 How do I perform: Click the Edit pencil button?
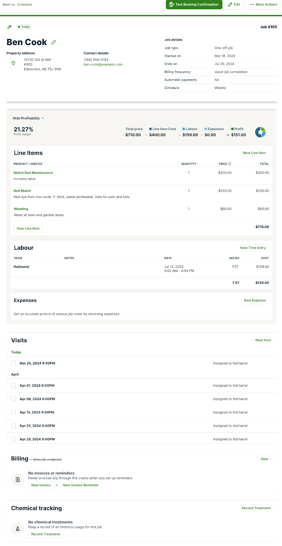pyautogui.click(x=234, y=4)
